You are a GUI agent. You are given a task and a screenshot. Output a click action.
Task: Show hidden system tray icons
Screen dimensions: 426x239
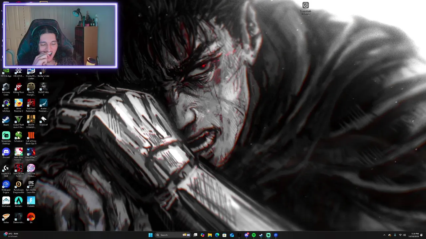384,235
